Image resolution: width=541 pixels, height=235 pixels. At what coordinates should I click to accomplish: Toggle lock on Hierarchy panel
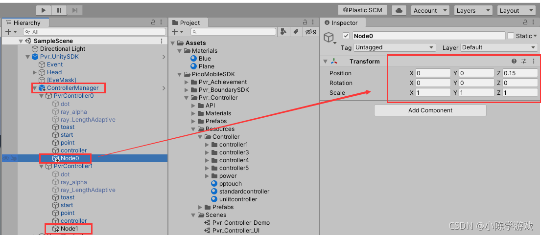click(153, 22)
